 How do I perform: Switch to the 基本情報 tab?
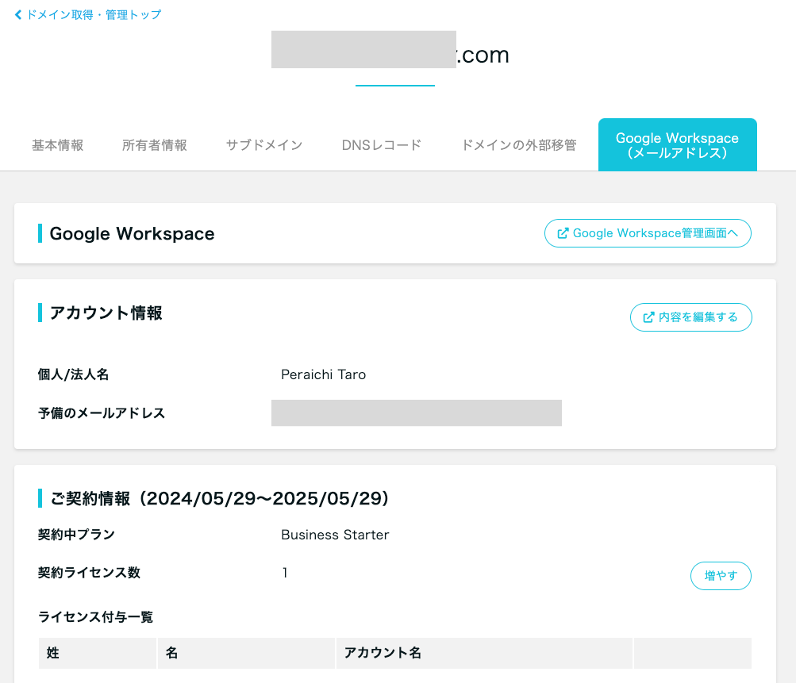pos(56,145)
